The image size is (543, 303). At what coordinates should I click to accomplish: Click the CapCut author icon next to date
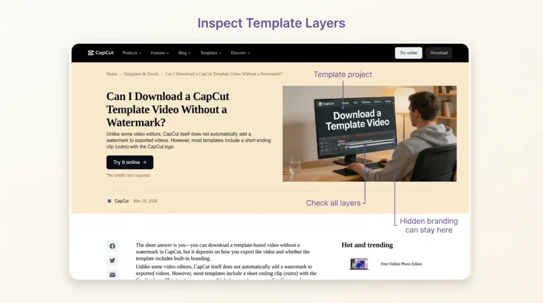point(109,201)
